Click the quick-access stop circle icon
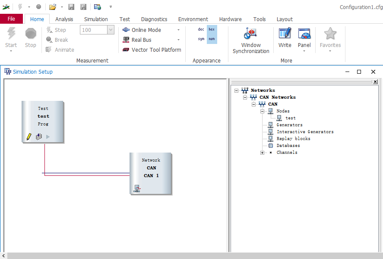Image resolution: width=383 pixels, height=259 pixels. coord(38,7)
